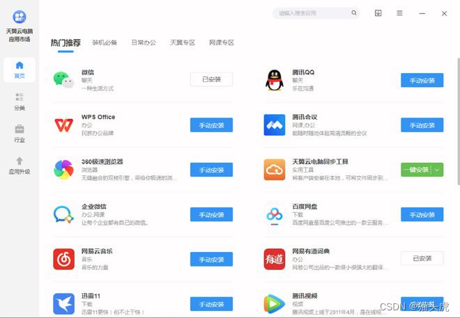Switch to the 装机必备 tab
This screenshot has width=460, height=318.
(x=105, y=42)
